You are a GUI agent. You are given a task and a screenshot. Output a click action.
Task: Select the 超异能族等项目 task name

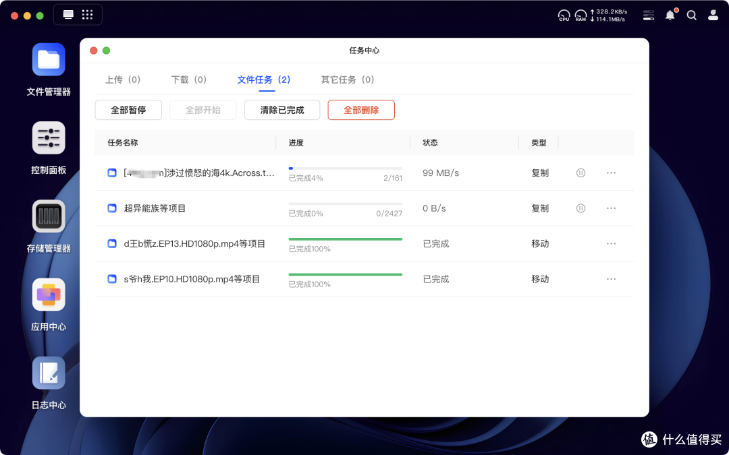[x=155, y=208]
